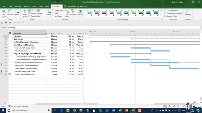Viewport: 202px width, 113px height.
Task: Open Excel from the taskbar
Action: [x=120, y=110]
